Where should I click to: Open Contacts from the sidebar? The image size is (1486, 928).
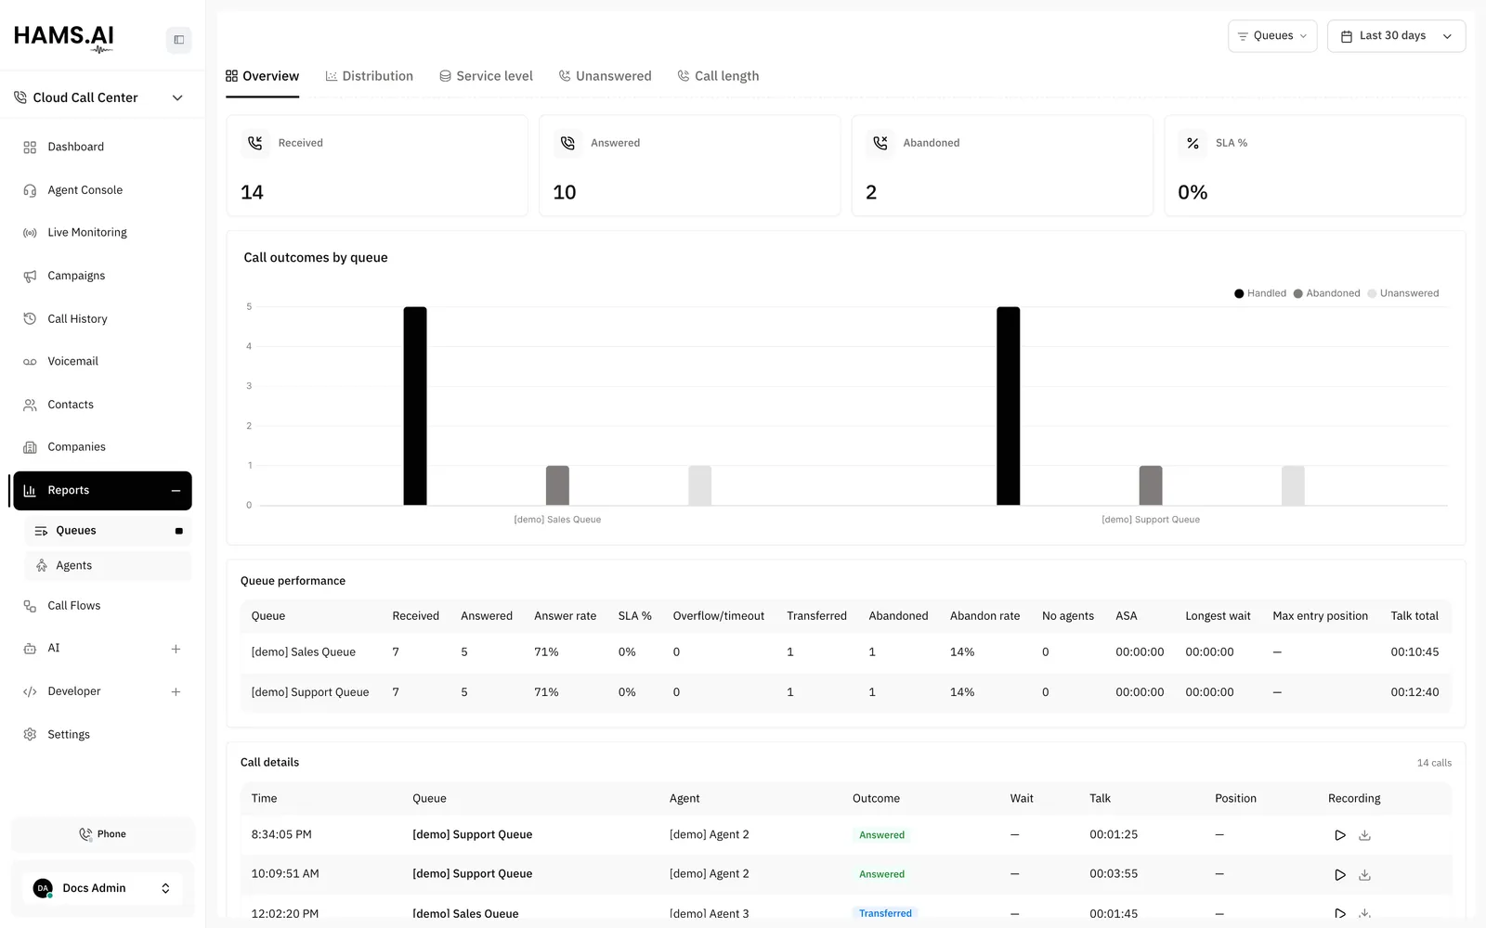click(102, 405)
